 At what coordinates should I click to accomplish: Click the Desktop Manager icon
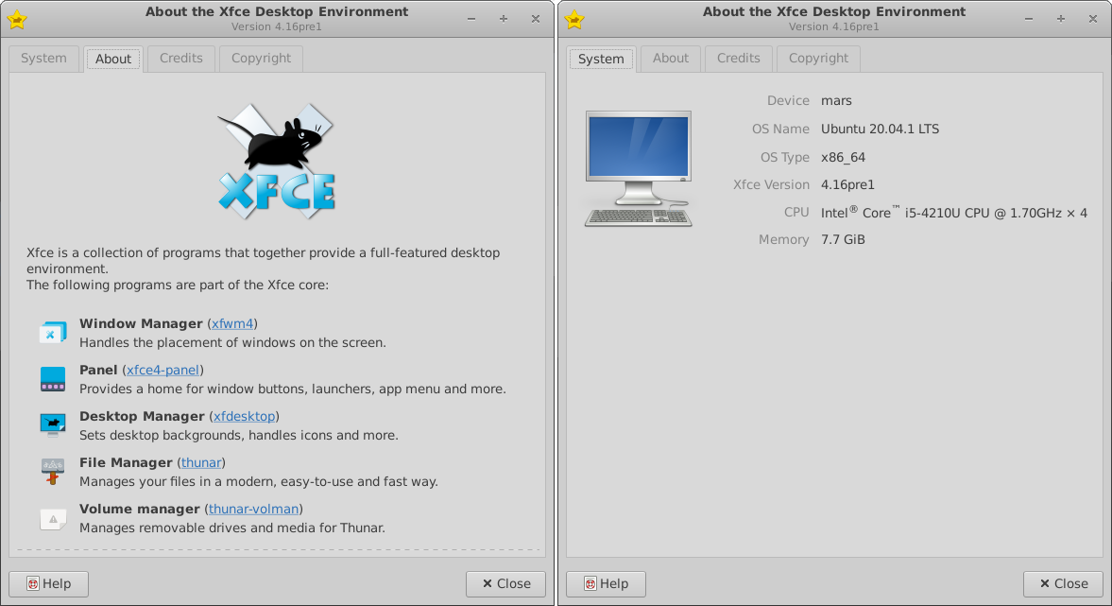[x=53, y=425]
